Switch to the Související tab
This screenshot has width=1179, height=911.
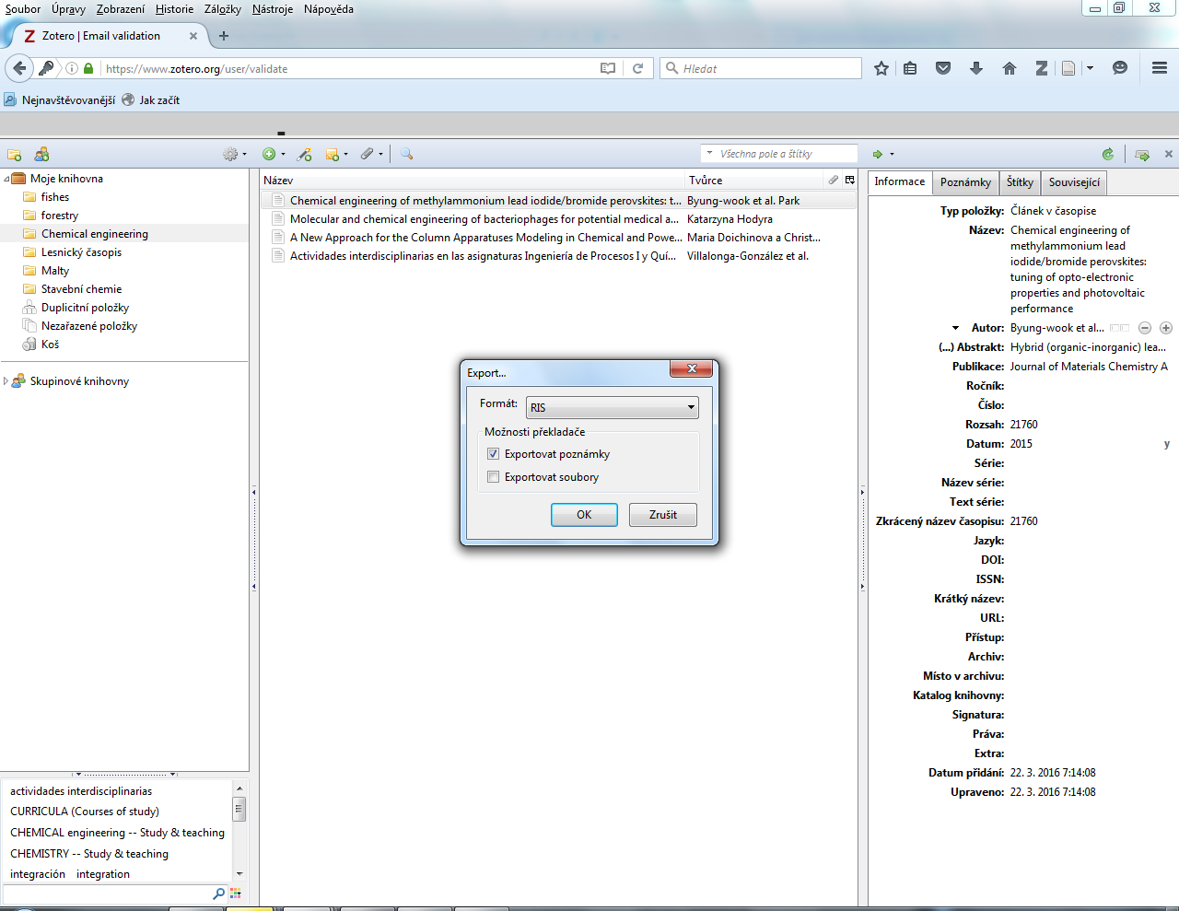point(1074,182)
